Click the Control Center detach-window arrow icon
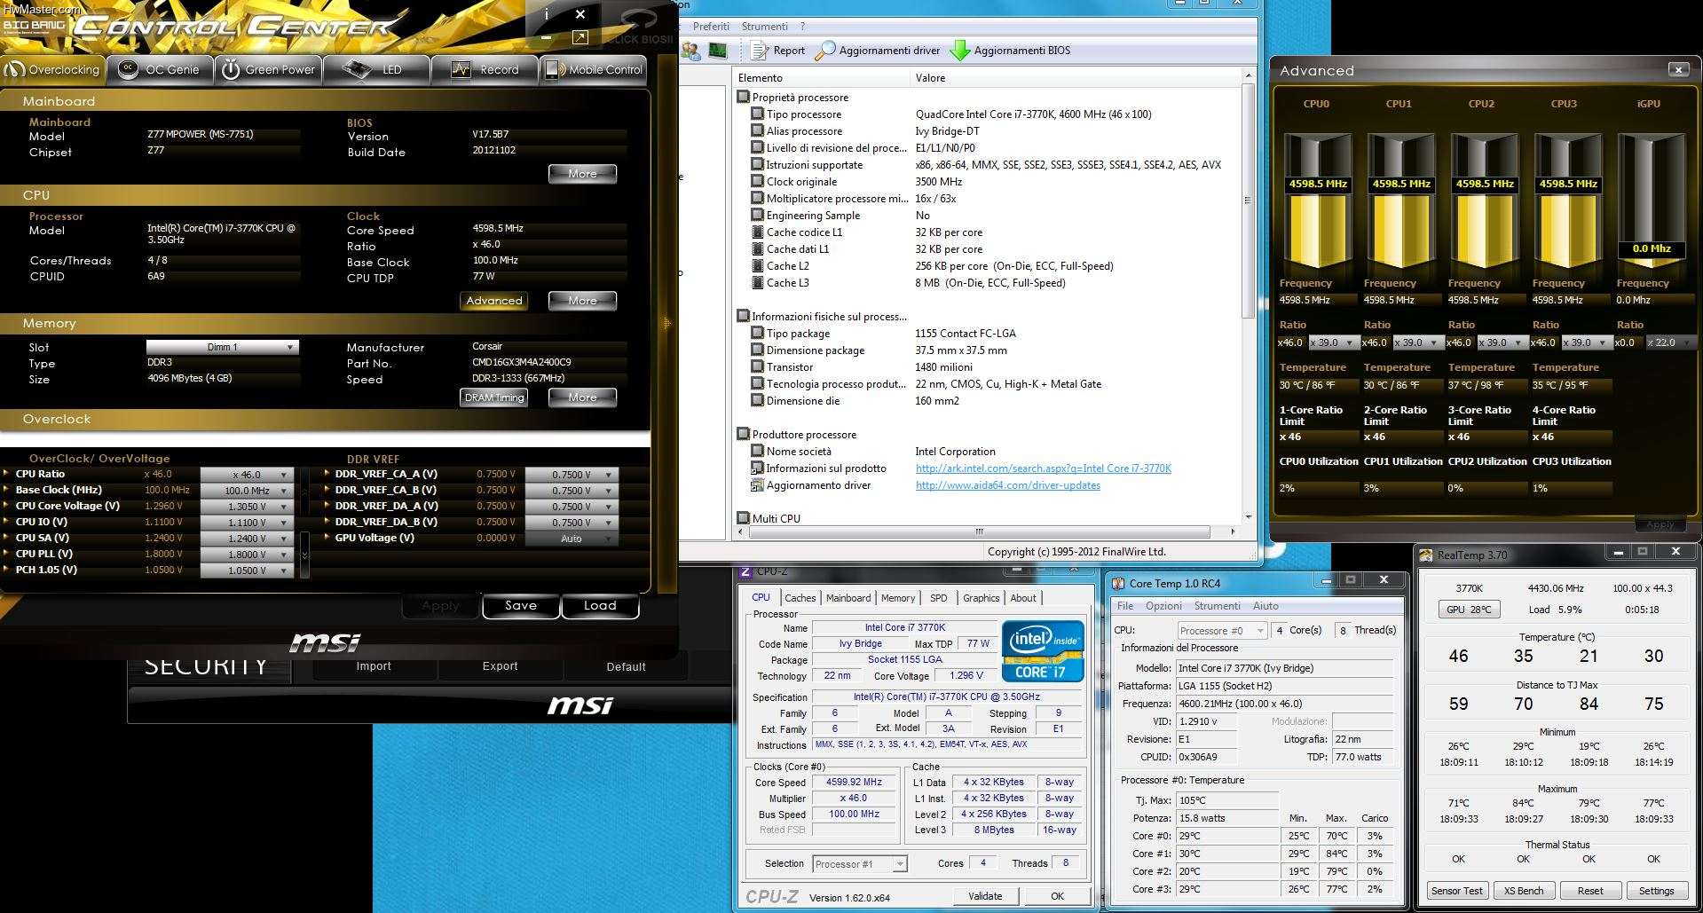 (x=579, y=37)
